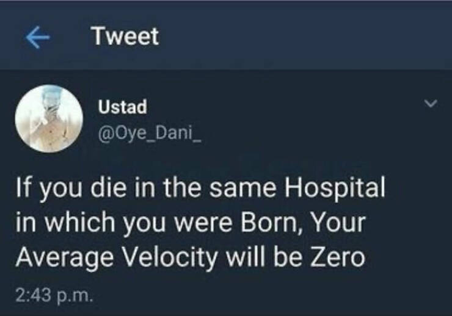View the tweet author's avatar
Screen dimensions: 452x316
tap(48, 118)
